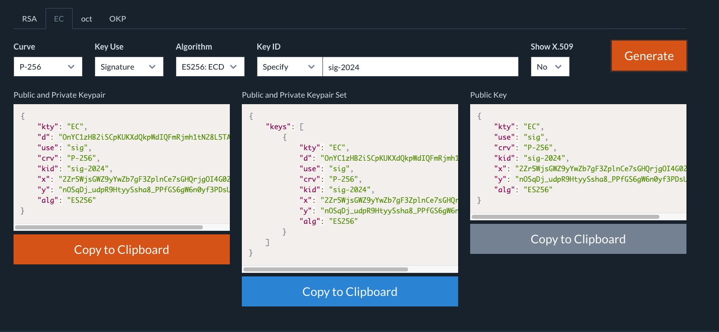Click the "use": "sig" line in Public Key box

pos(521,137)
